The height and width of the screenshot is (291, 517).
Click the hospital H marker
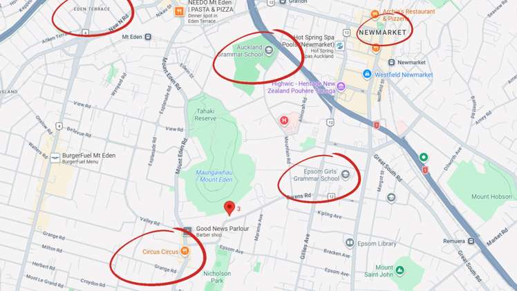tap(284, 121)
